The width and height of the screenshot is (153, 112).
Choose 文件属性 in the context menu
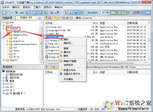click(x=73, y=79)
